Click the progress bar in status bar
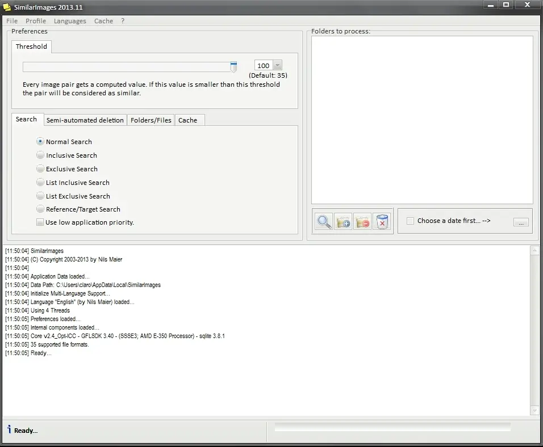The width and height of the screenshot is (543, 447). coord(392,427)
